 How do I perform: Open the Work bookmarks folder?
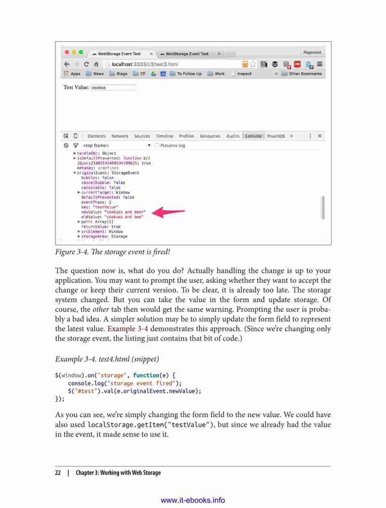pyautogui.click(x=216, y=74)
